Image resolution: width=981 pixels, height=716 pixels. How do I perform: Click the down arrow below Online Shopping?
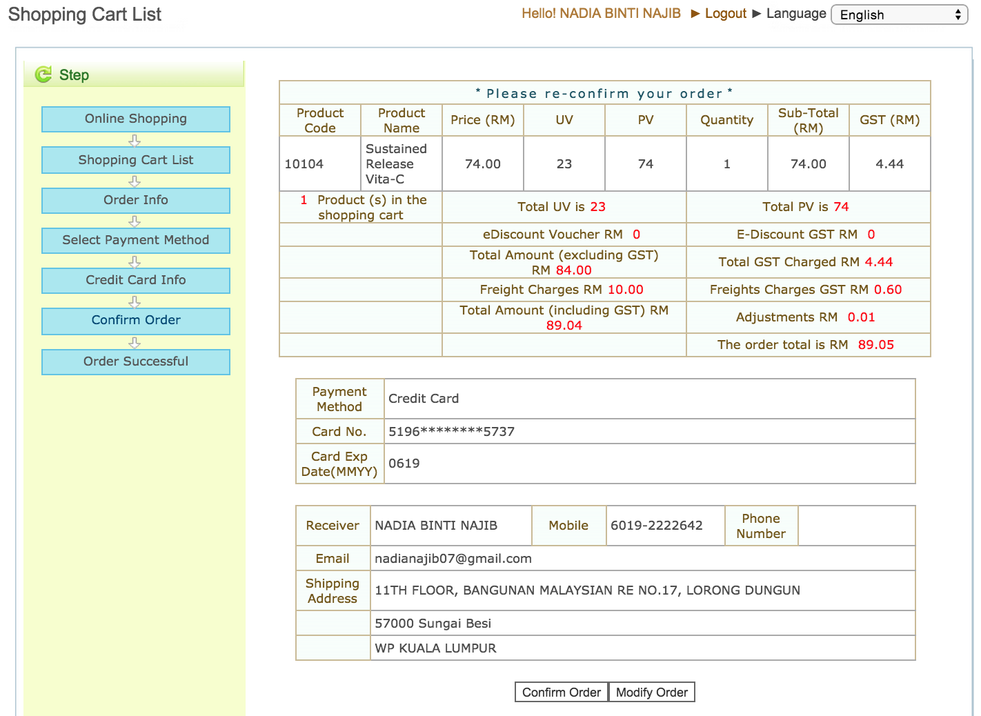click(x=135, y=140)
